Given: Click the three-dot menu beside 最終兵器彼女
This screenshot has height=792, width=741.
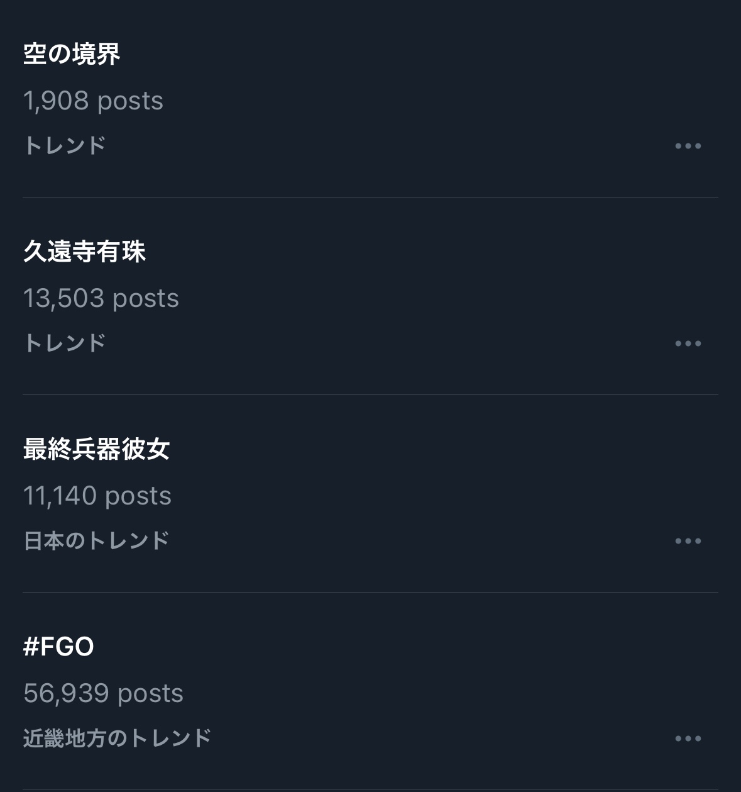Looking at the screenshot, I should click(x=688, y=541).
